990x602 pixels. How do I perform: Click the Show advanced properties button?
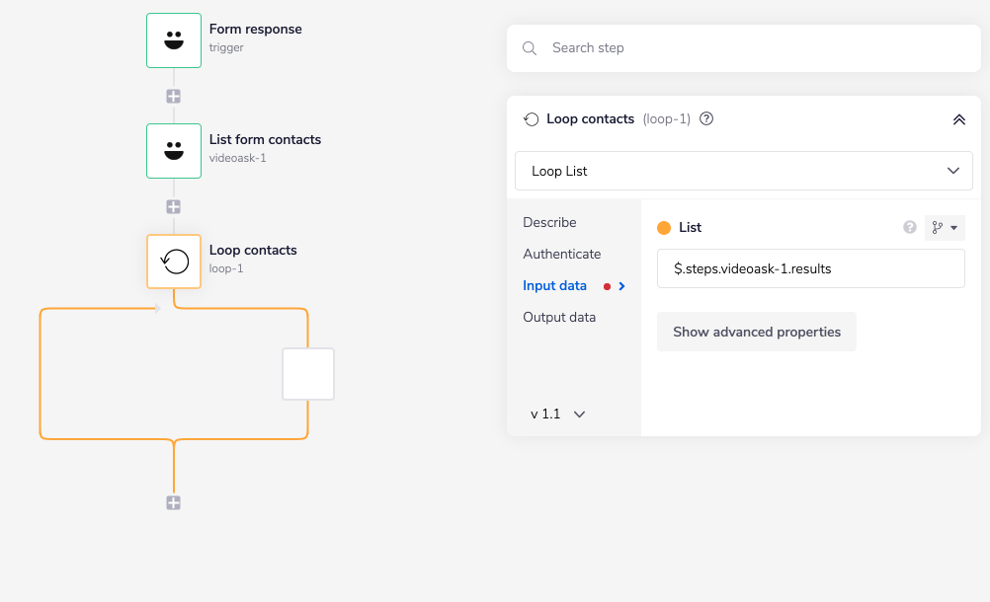tap(756, 332)
